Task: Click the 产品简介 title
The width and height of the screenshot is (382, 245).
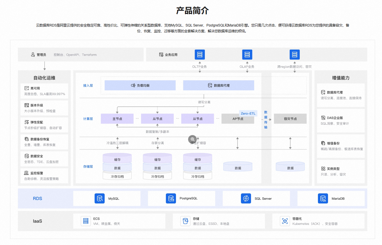Action: tap(192, 11)
